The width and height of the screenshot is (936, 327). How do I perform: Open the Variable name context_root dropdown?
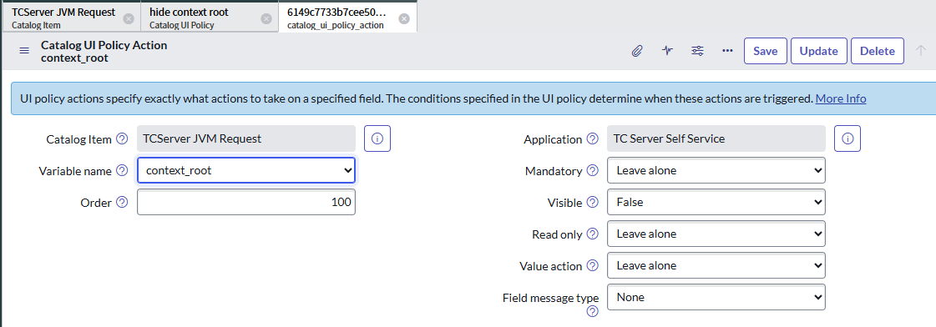tap(246, 171)
